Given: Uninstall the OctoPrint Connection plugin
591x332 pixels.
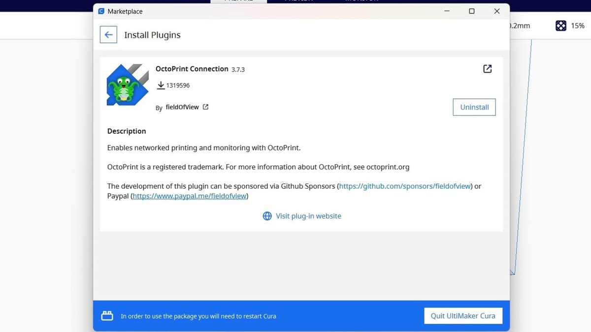Looking at the screenshot, I should pyautogui.click(x=474, y=107).
